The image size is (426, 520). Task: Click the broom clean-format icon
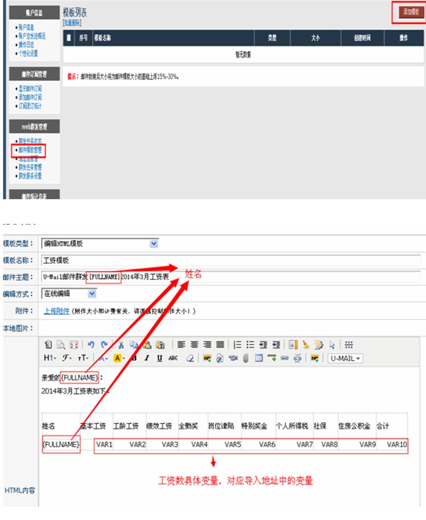pos(306,345)
